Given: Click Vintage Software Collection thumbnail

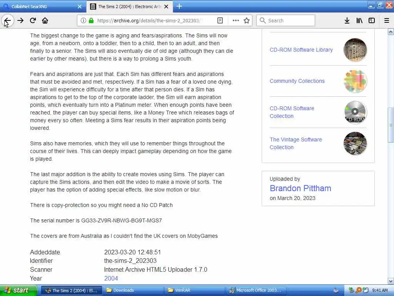Looking at the screenshot, I should click(x=355, y=143).
